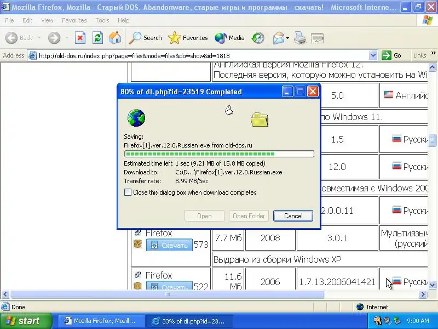Click horizontal scrollbar left arrow
Image resolution: width=438 pixels, height=329 pixels.
pos(5,294)
